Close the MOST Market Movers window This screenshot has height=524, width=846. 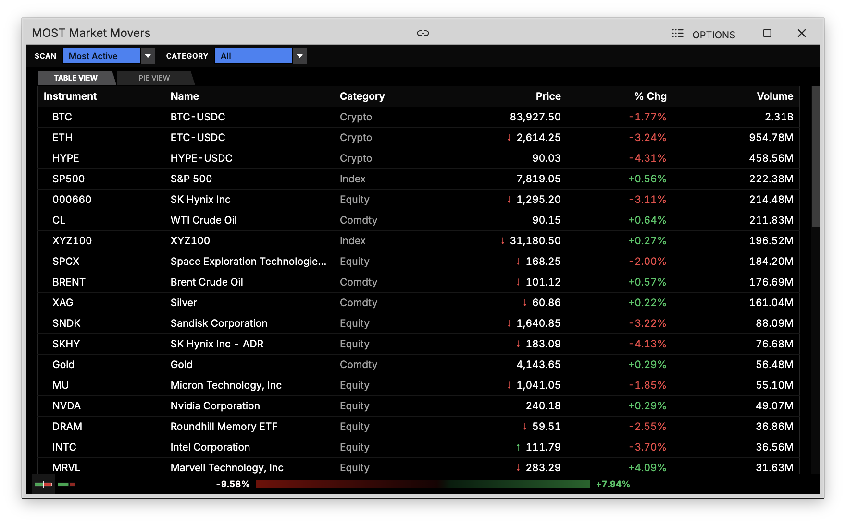point(802,33)
